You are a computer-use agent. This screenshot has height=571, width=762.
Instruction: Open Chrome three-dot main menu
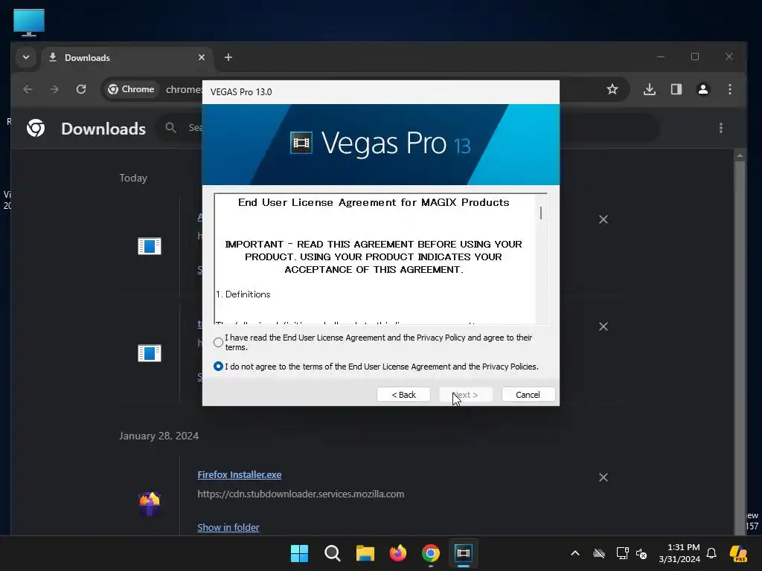(x=730, y=89)
